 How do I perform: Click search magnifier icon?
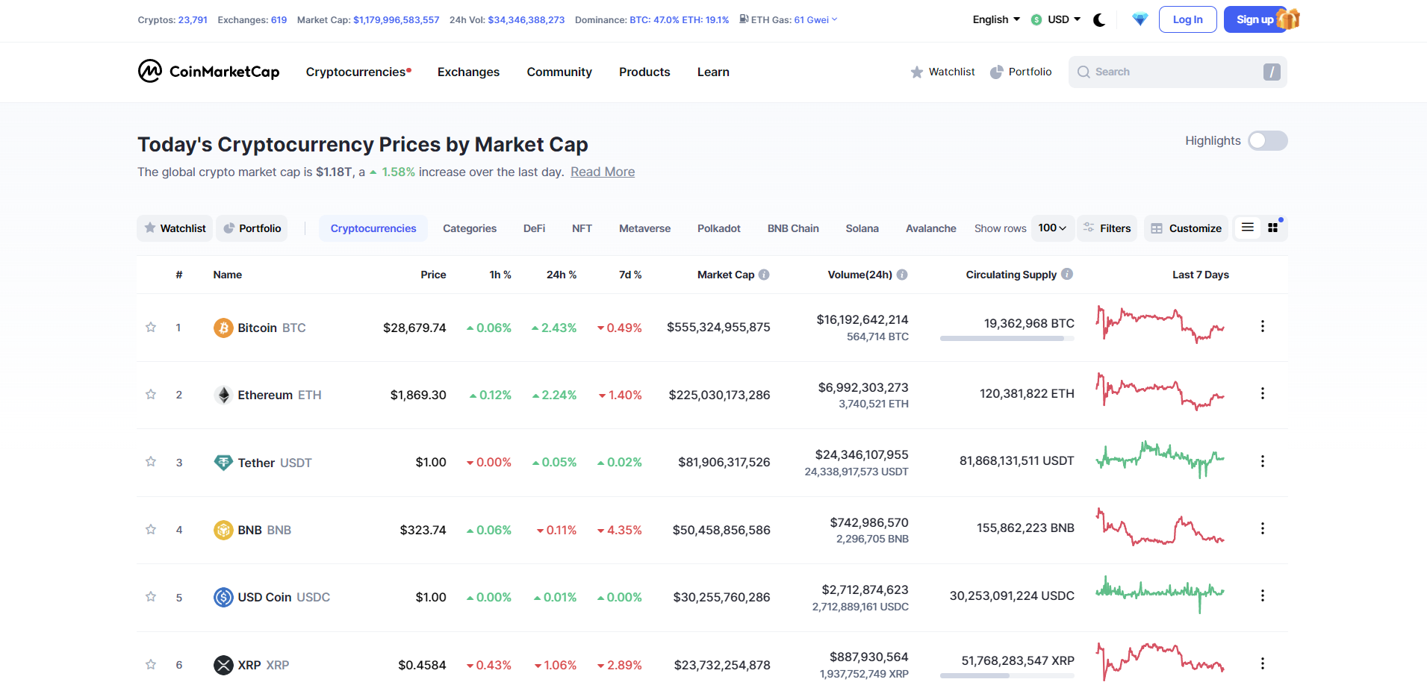(x=1084, y=72)
